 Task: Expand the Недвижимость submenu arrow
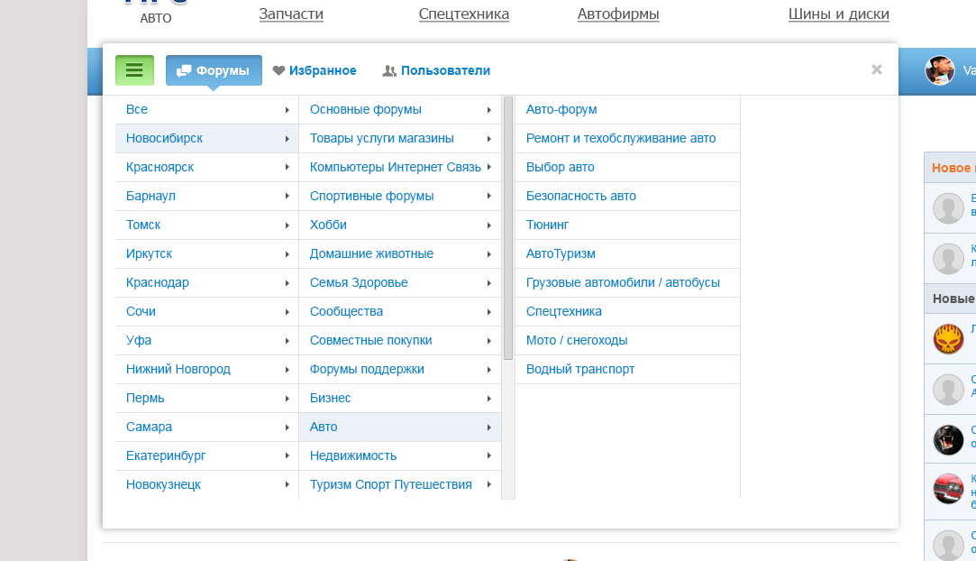488,456
